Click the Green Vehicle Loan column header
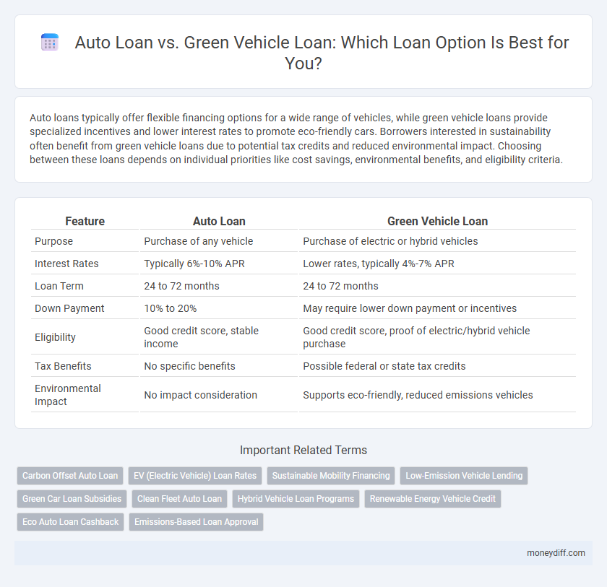This screenshot has width=607, height=587. [437, 221]
